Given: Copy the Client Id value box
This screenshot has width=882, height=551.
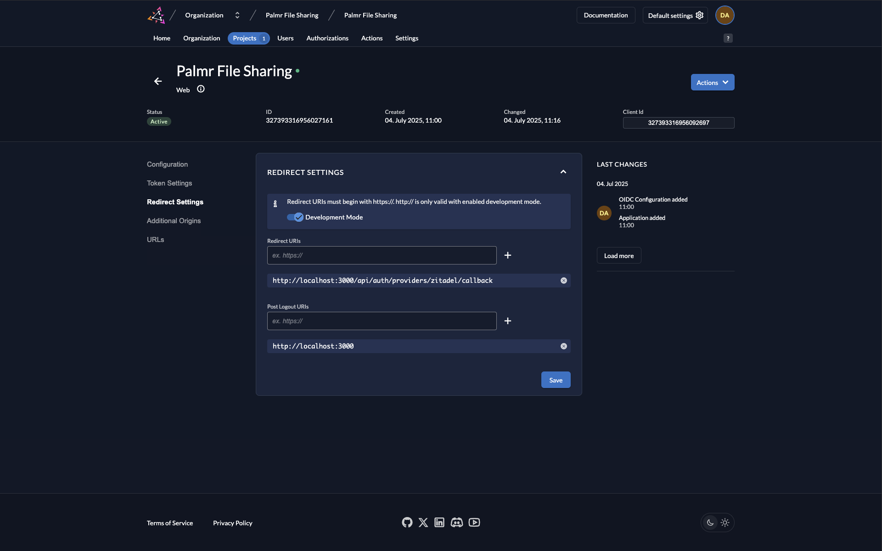Looking at the screenshot, I should [x=679, y=123].
